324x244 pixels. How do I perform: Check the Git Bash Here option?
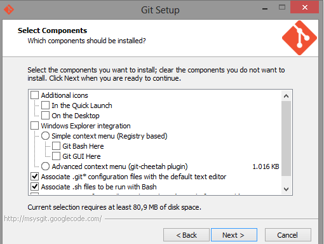pyautogui.click(x=56, y=146)
